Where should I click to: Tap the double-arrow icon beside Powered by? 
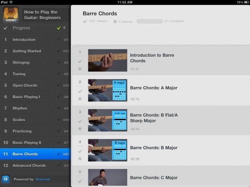[5, 179]
